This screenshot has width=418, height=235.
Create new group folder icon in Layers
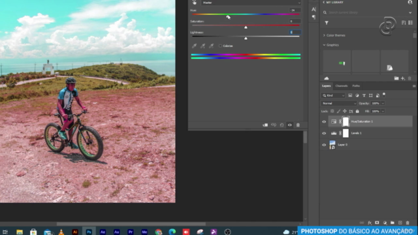pos(393,223)
